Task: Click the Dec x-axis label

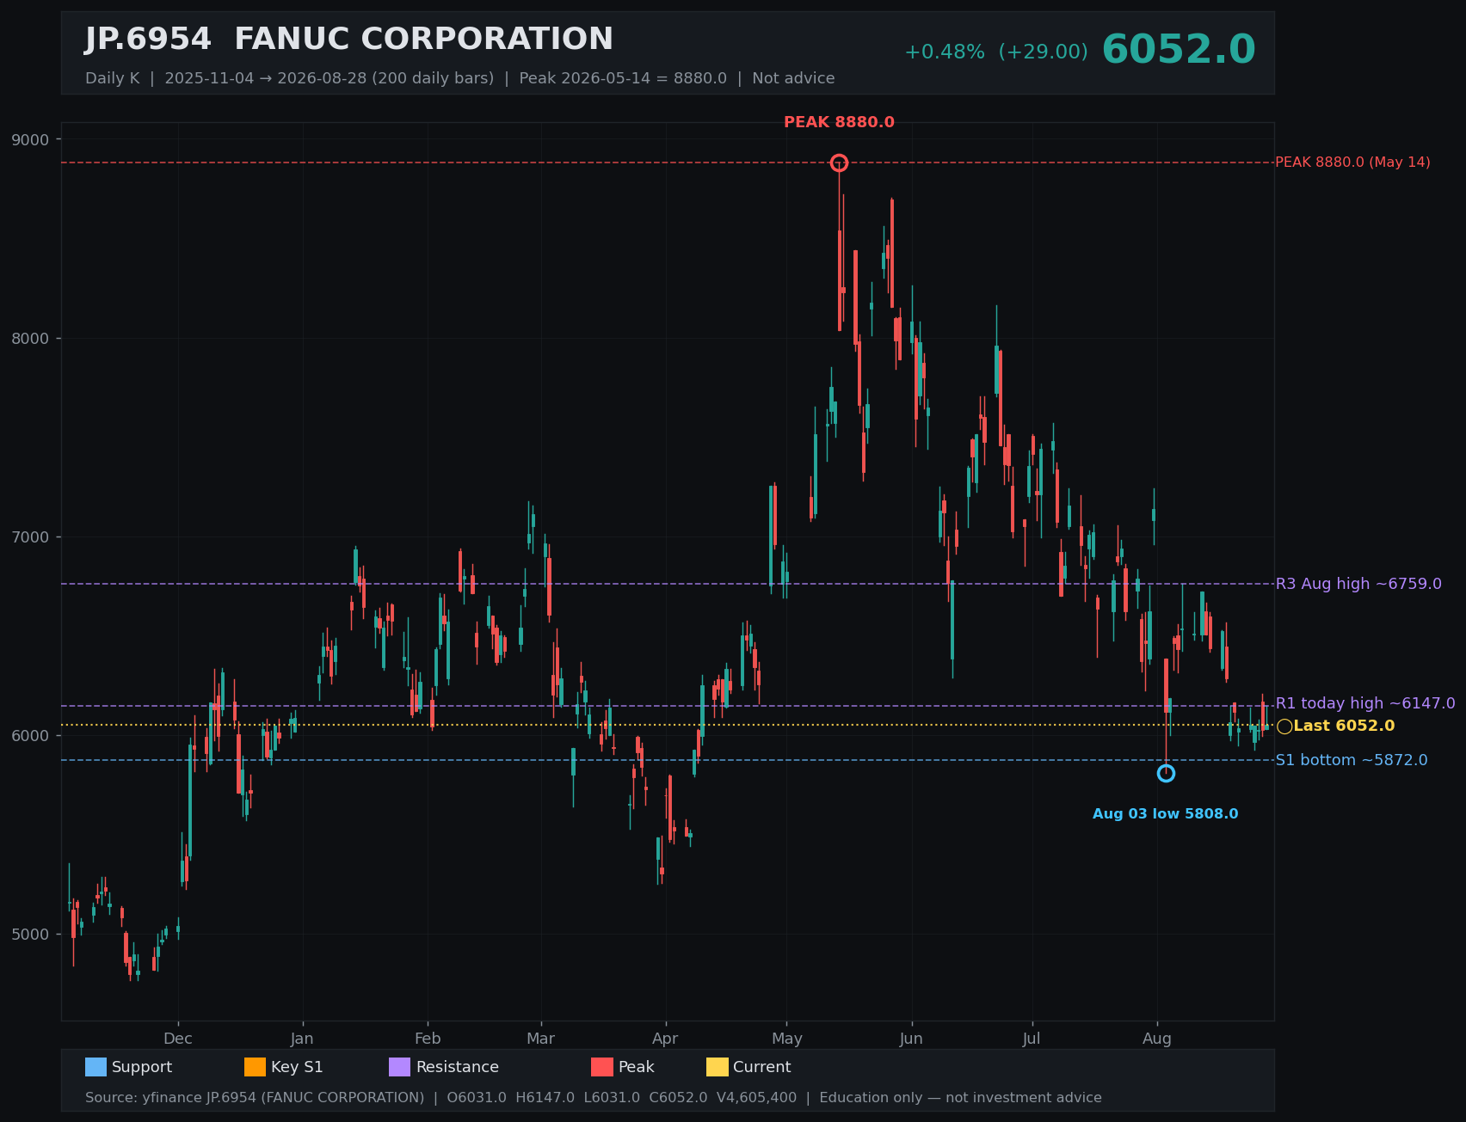Action: pyautogui.click(x=178, y=1039)
